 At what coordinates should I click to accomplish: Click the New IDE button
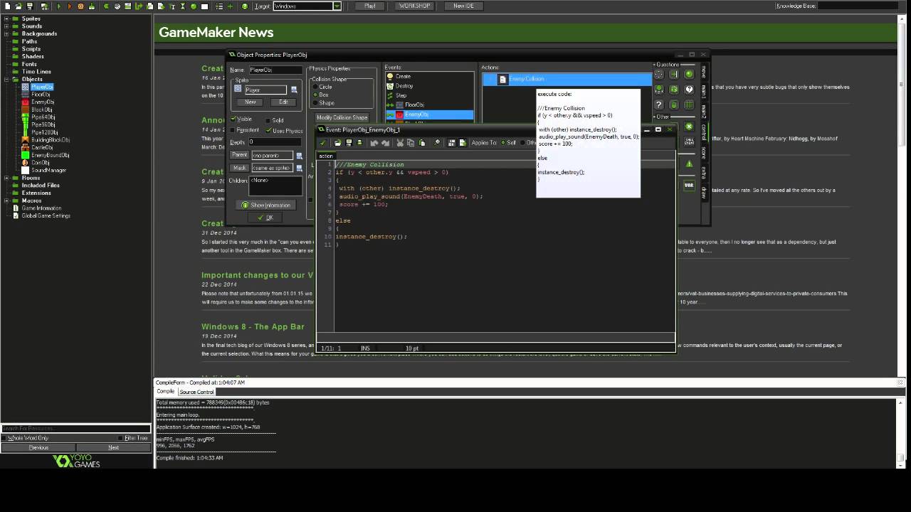(463, 6)
